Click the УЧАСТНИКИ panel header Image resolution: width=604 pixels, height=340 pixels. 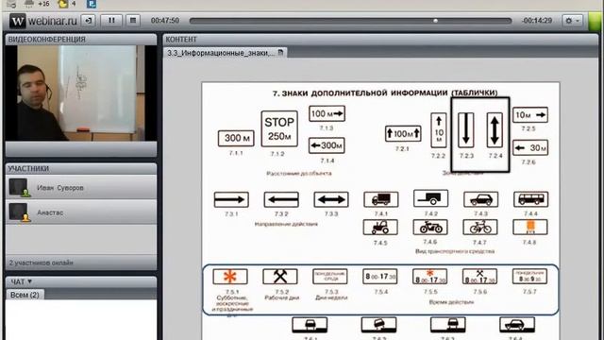pos(81,168)
